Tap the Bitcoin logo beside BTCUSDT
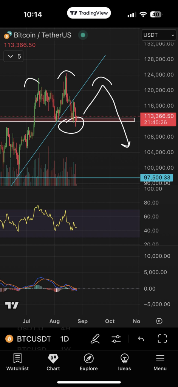 pyautogui.click(x=9, y=339)
